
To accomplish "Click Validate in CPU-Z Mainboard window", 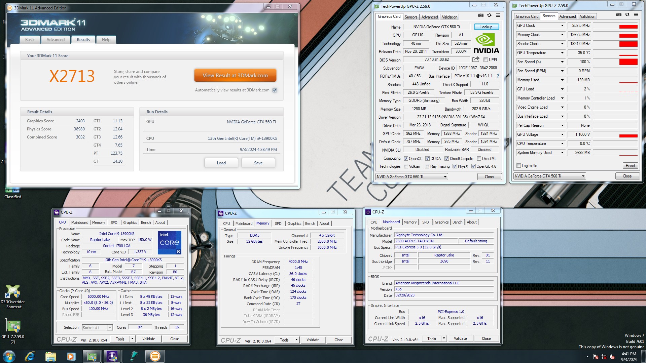I will (x=460, y=338).
